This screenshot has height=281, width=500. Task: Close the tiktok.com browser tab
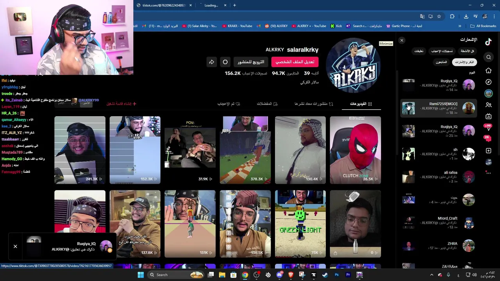click(x=191, y=5)
